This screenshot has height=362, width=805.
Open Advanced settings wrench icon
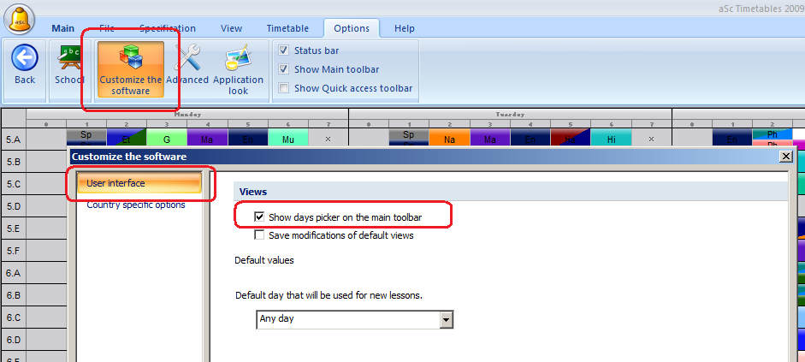tap(187, 59)
